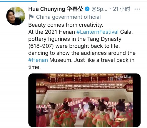The width and height of the screenshot is (147, 128).
Task: Click the truncated @Sp... handle
Action: click(99, 9)
